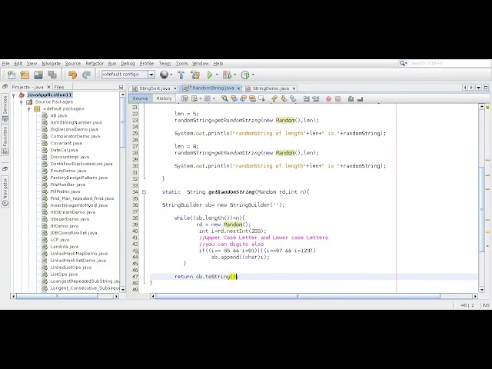The height and width of the screenshot is (369, 492).
Task: Start debugging with the Debug Project icon
Action: click(227, 75)
